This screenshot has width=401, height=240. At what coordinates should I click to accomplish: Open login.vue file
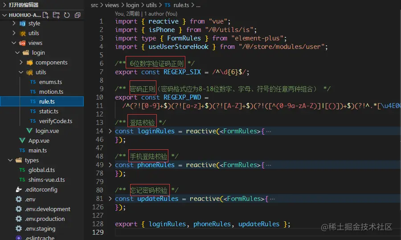(x=47, y=131)
